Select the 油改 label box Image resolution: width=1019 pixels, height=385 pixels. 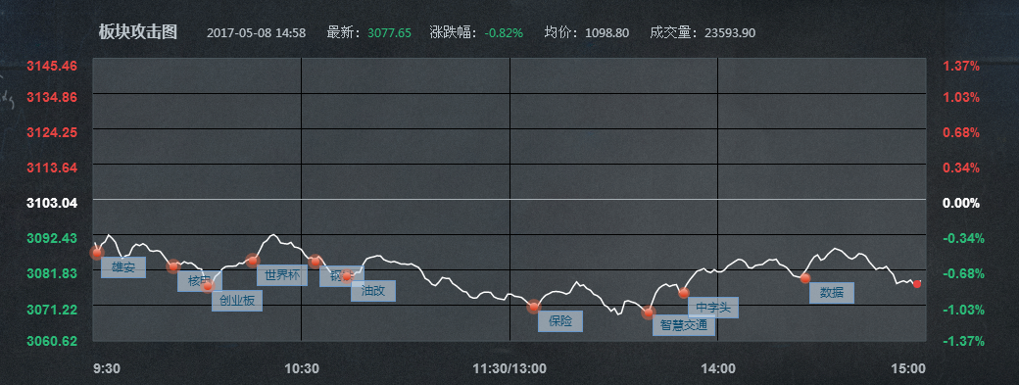[x=373, y=291]
